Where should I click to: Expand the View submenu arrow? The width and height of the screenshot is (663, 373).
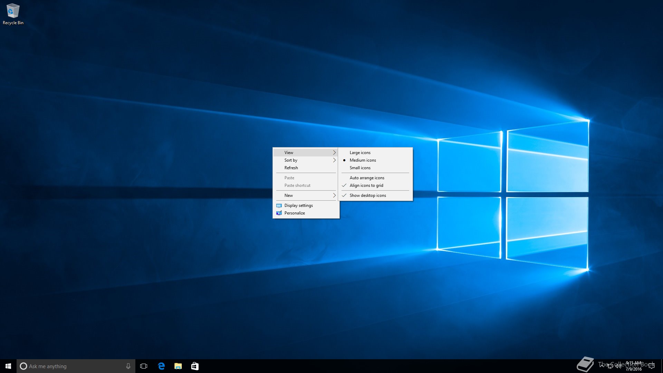(334, 153)
